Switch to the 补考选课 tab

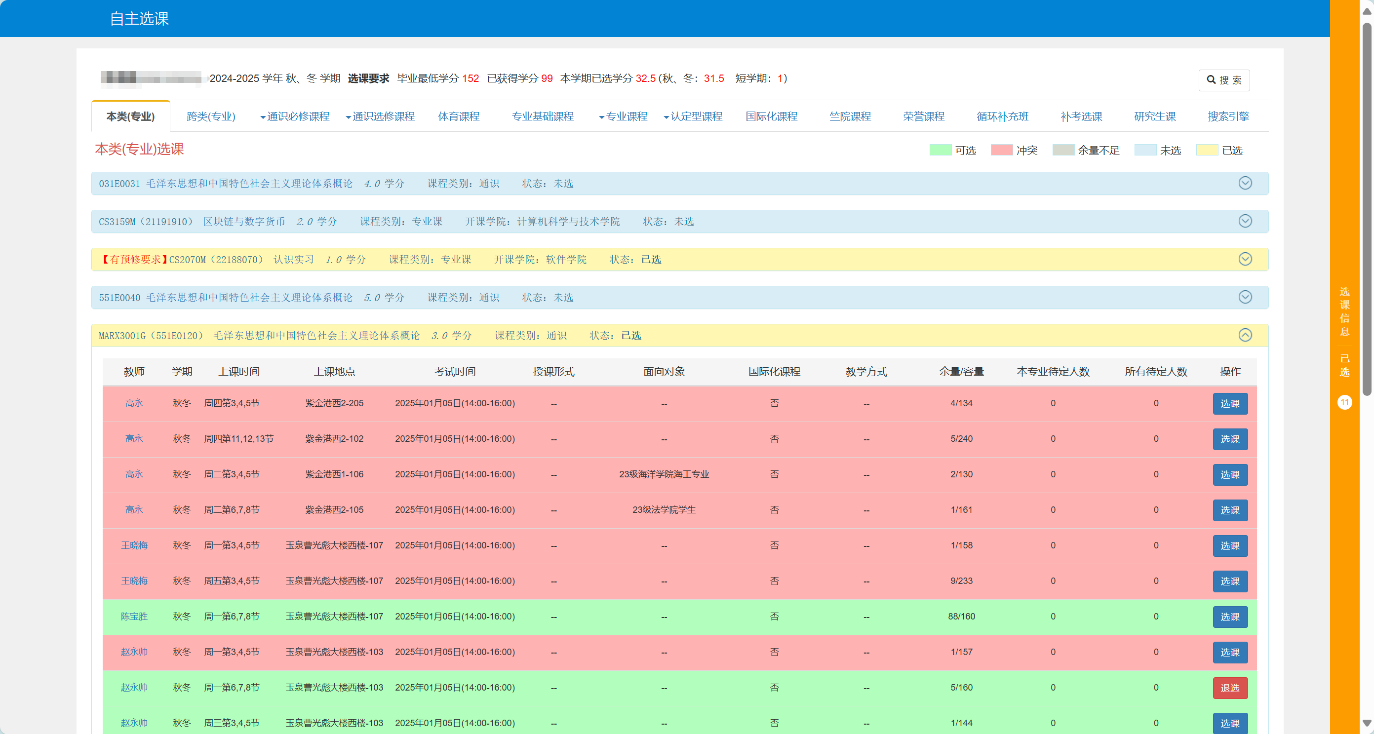coord(1081,116)
